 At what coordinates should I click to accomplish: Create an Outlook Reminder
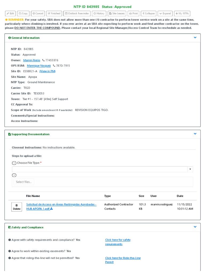(x=77, y=13)
